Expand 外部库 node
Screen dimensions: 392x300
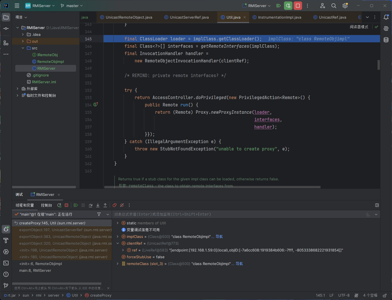coord(18,89)
